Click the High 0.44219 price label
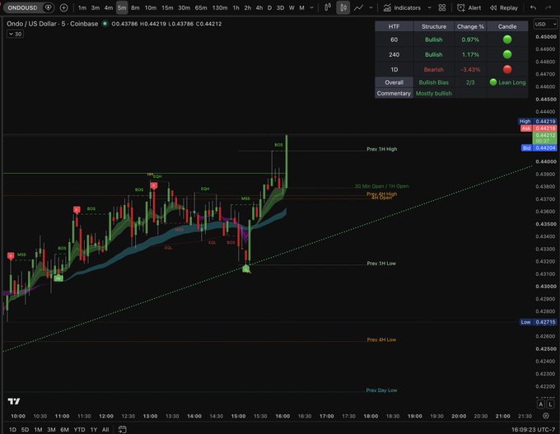Viewport: 560px width, 434px height. 538,121
